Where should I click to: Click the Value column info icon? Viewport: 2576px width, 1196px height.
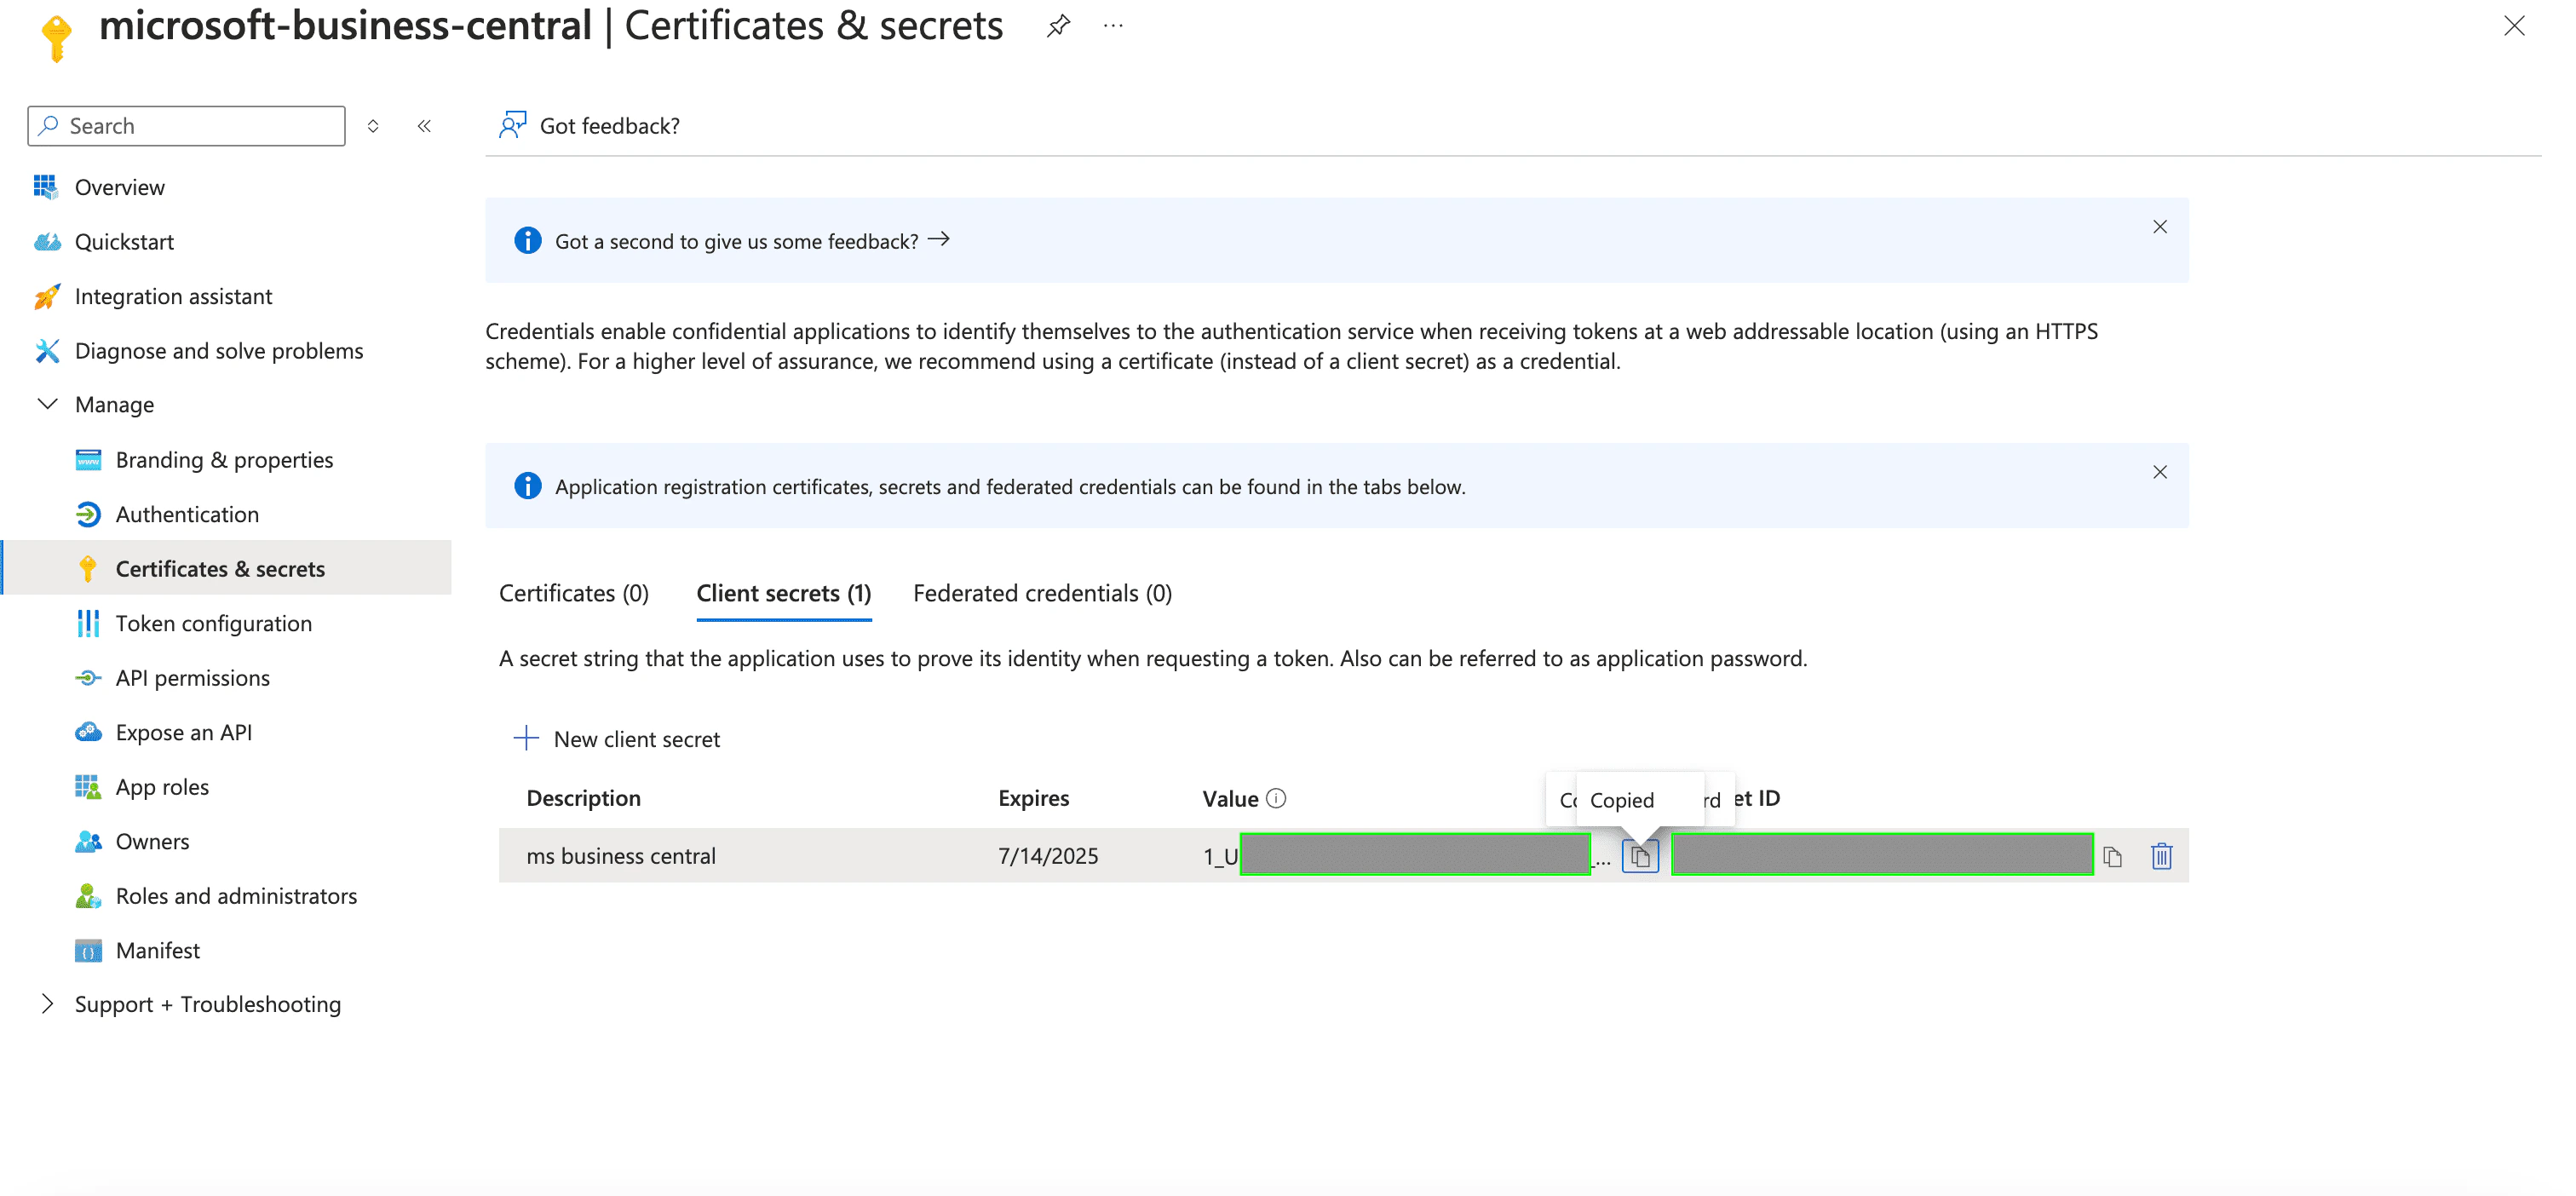(1276, 798)
